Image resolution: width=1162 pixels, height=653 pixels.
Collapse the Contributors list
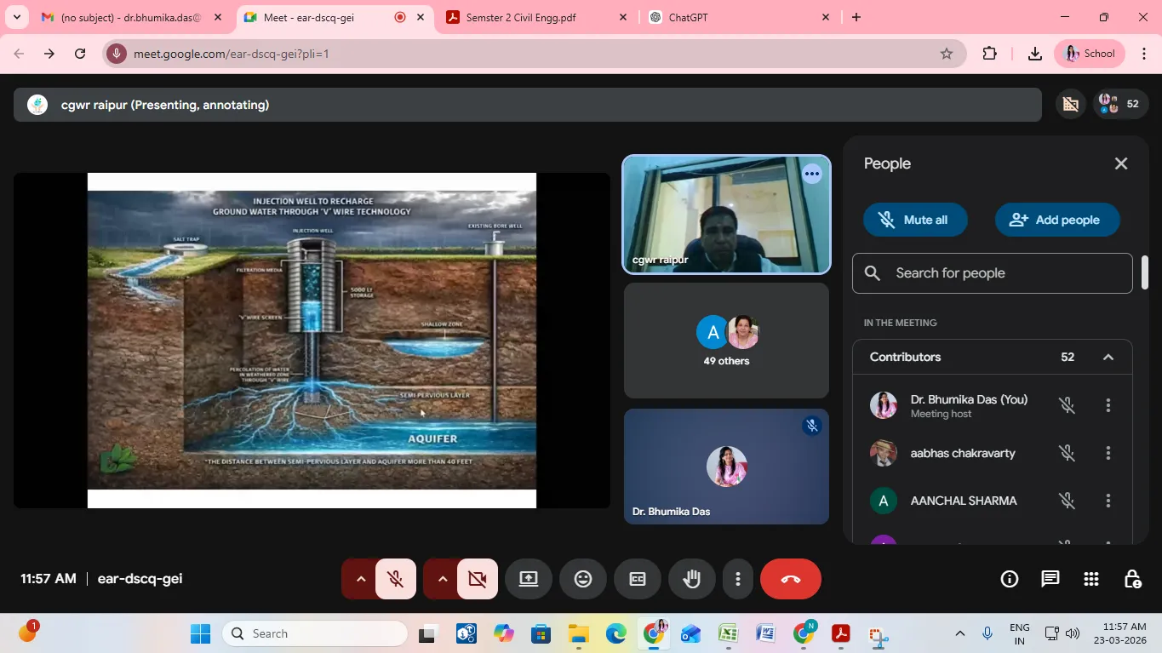(1108, 357)
